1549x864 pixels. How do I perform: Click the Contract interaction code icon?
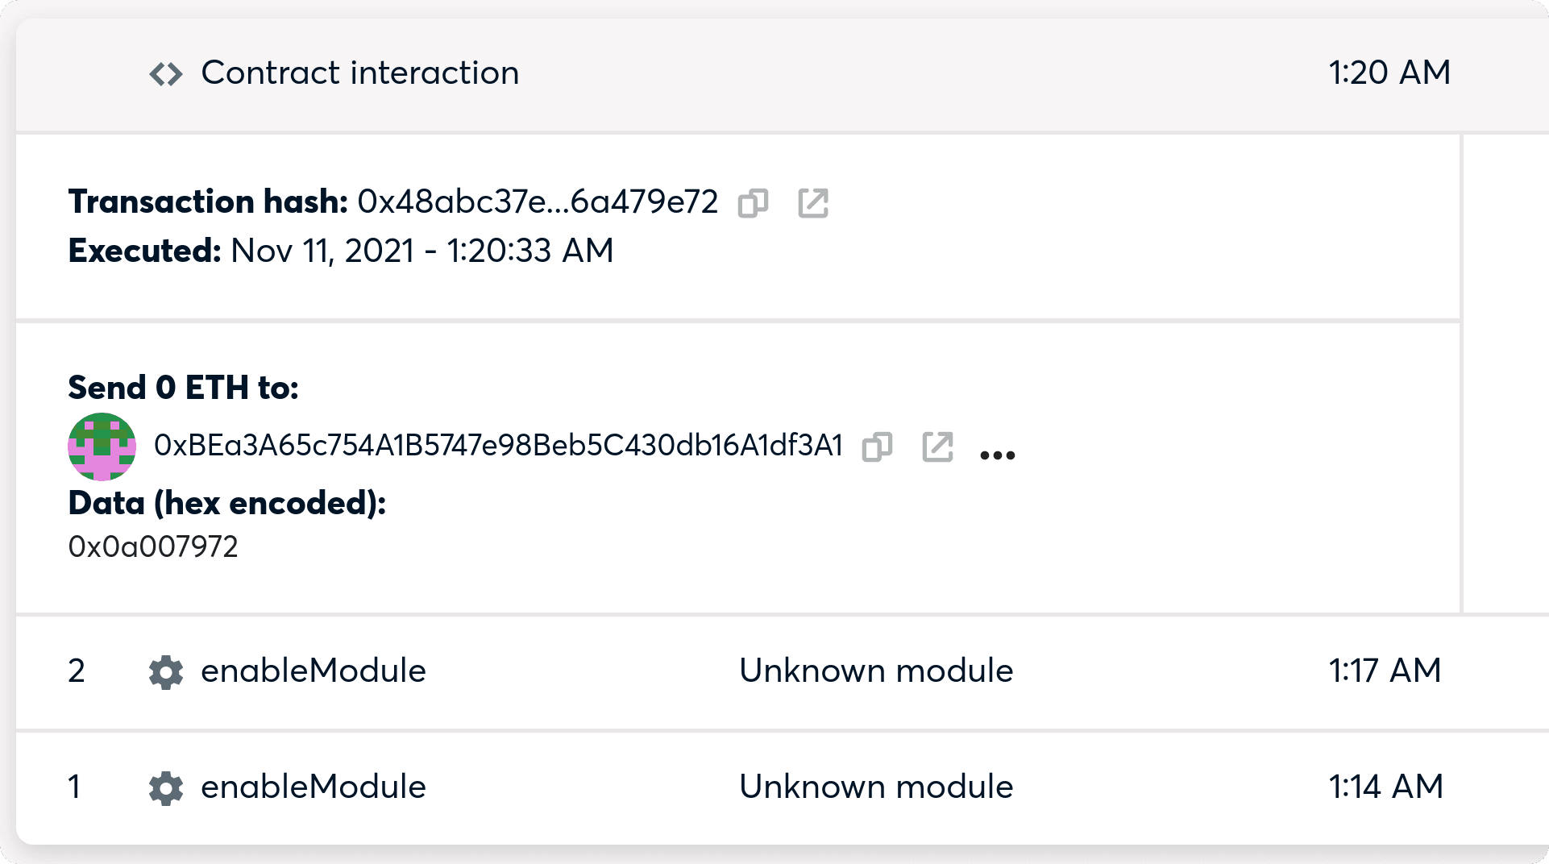[166, 74]
